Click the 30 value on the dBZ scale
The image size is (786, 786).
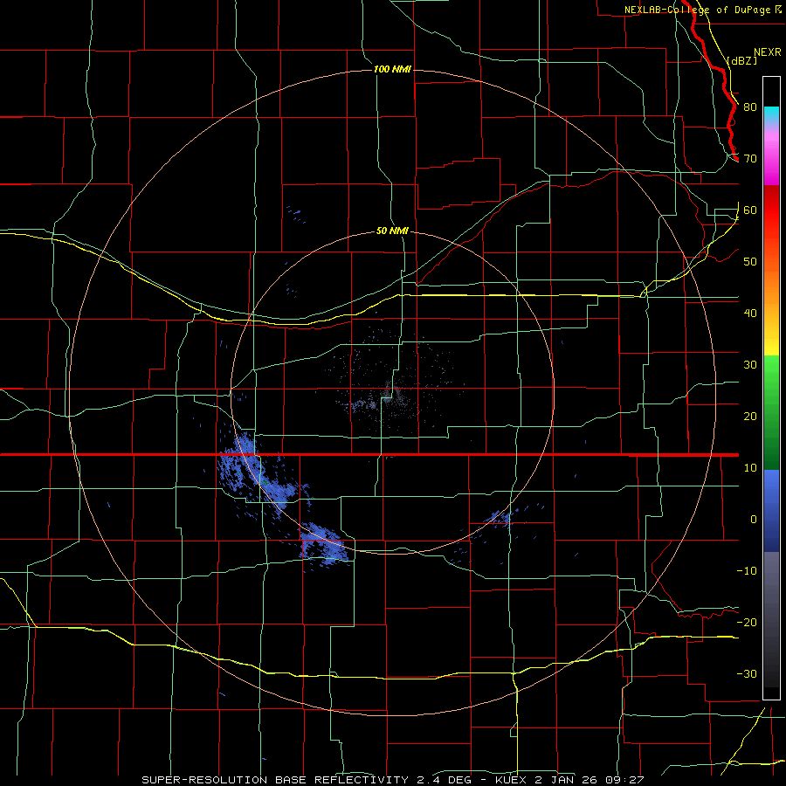pos(750,365)
